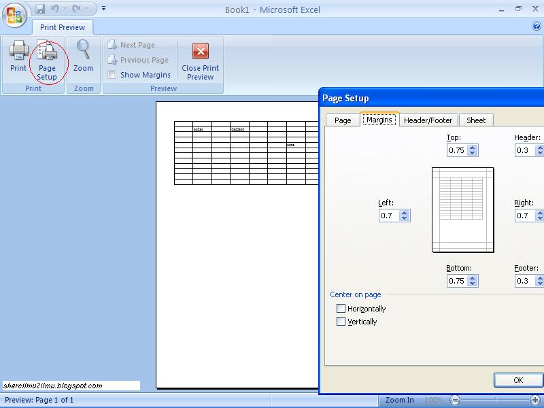The width and height of the screenshot is (544, 408).
Task: Click zoom out minus button
Action: pyautogui.click(x=455, y=400)
